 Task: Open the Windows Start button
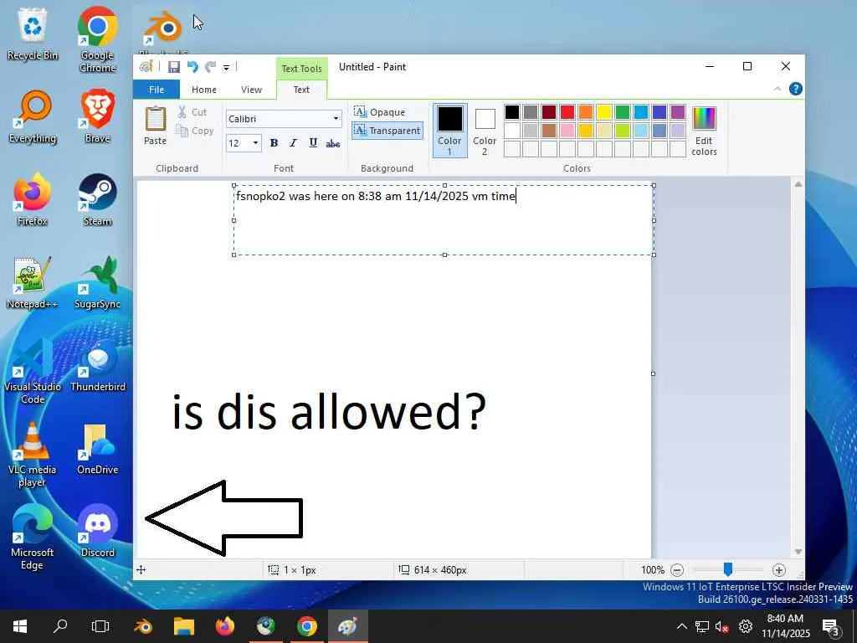(x=20, y=626)
